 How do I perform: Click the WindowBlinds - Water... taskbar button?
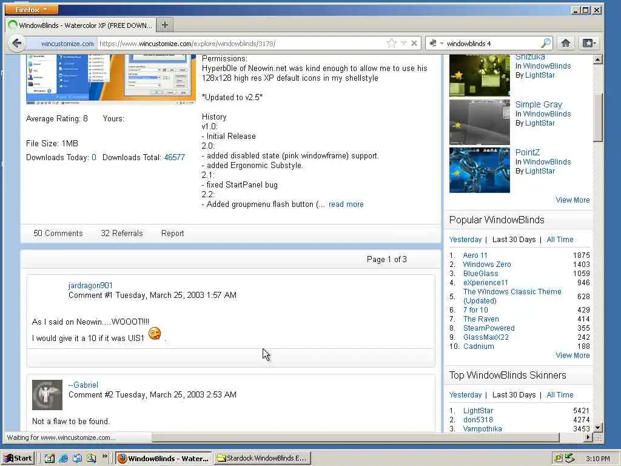(x=164, y=459)
